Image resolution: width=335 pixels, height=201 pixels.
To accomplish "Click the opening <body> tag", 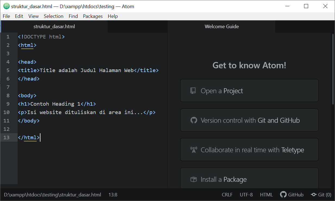I will [27, 95].
